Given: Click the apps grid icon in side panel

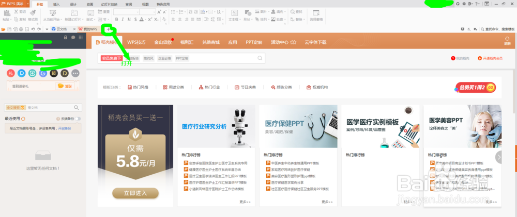Looking at the screenshot, I should (x=81, y=37).
